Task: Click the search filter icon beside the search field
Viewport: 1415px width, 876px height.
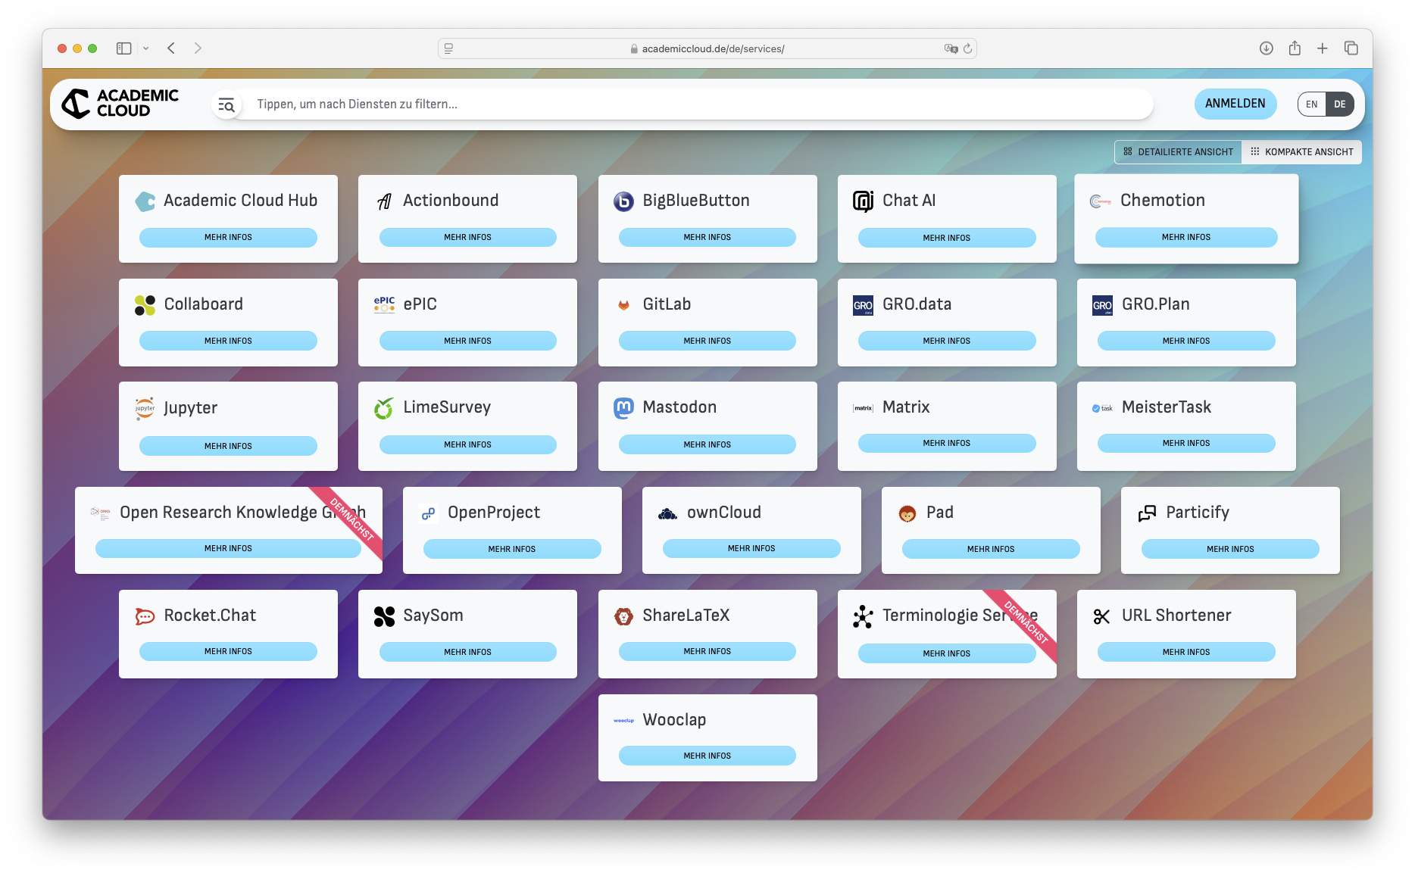Action: (x=226, y=104)
